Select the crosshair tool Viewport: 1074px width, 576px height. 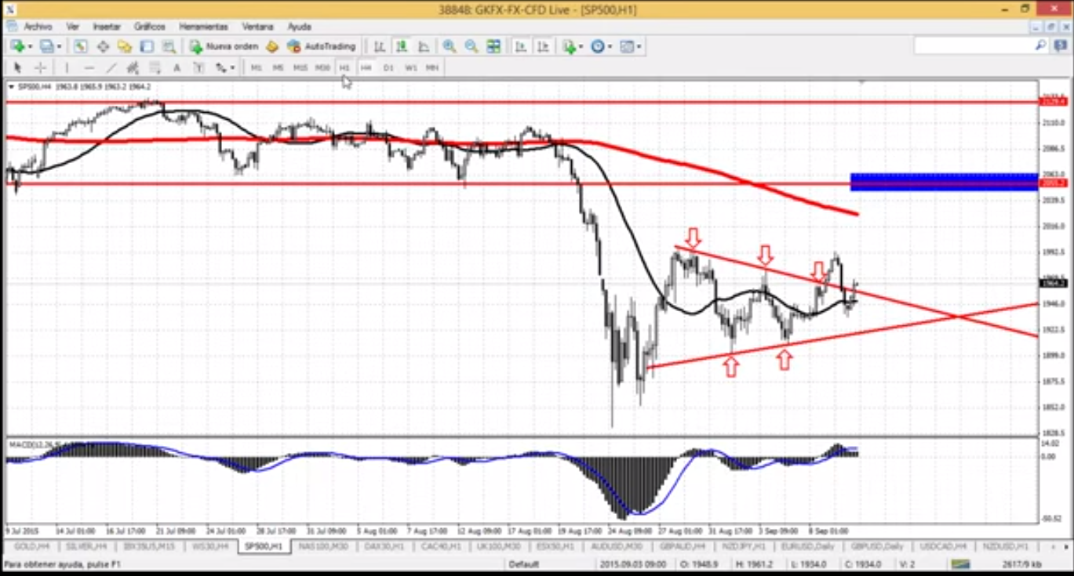[x=40, y=67]
